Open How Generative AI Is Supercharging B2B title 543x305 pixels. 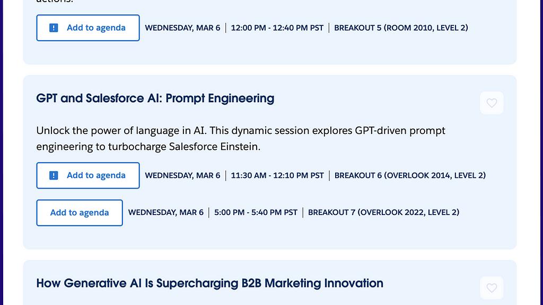coord(209,283)
